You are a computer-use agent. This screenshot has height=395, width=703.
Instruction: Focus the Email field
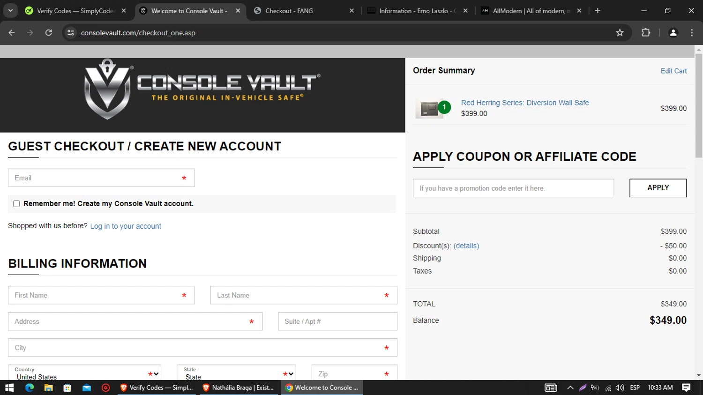point(101,178)
